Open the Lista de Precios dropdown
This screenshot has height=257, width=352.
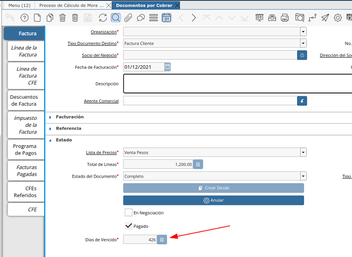303,152
